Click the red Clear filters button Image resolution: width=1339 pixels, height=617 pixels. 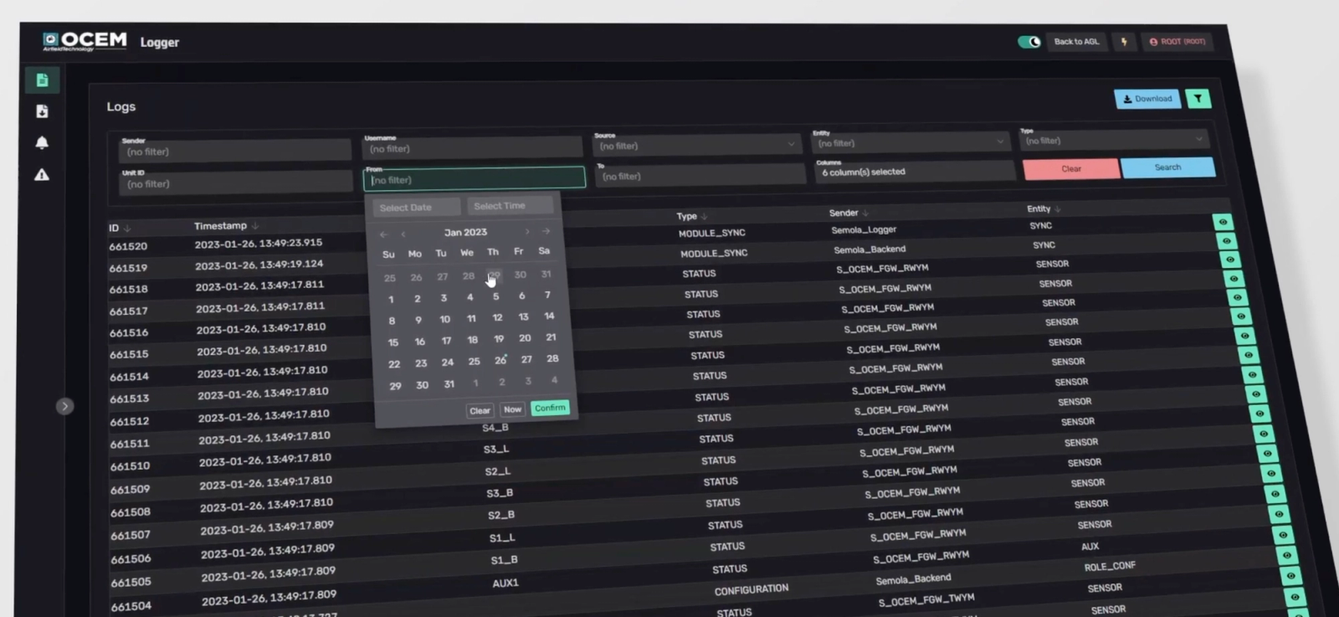[1071, 168]
